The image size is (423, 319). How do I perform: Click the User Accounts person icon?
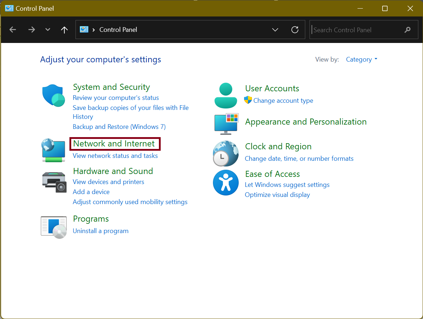pos(225,96)
